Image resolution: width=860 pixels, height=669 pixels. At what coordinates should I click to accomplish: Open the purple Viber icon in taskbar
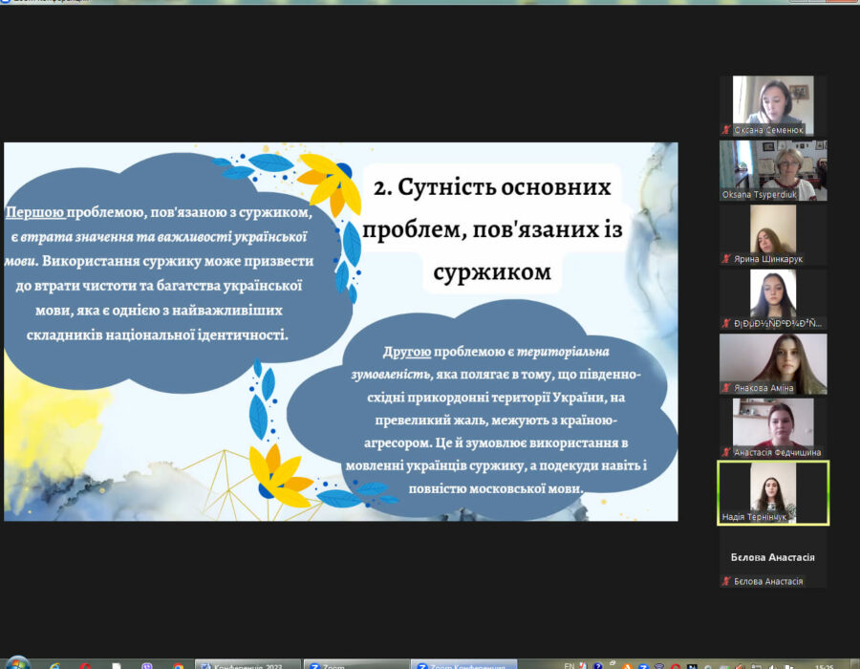(x=146, y=665)
